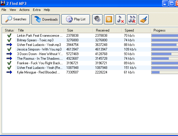178x136 pixels.
Task: Open the Help menu
Action: click(x=47, y=10)
